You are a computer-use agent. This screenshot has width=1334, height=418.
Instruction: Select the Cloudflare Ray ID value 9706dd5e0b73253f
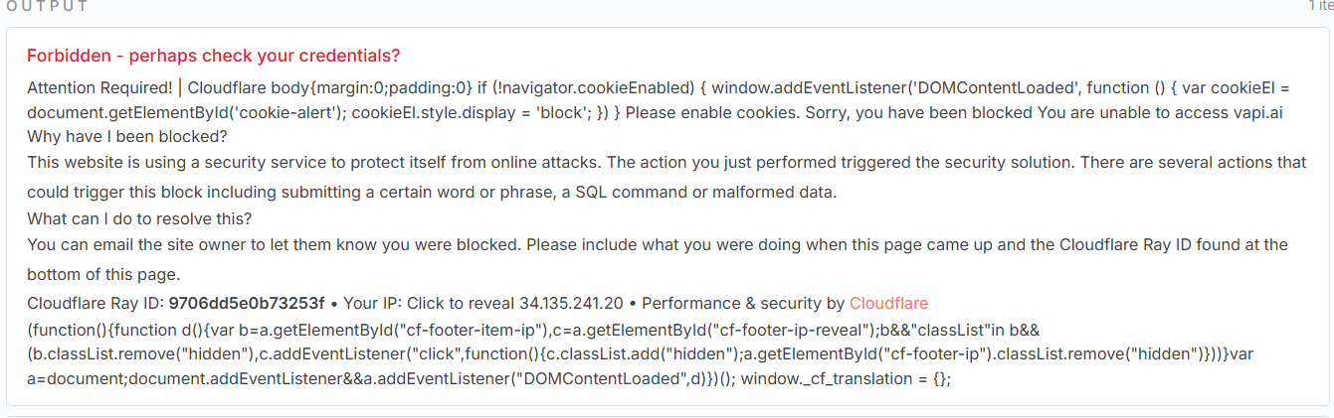pos(247,303)
